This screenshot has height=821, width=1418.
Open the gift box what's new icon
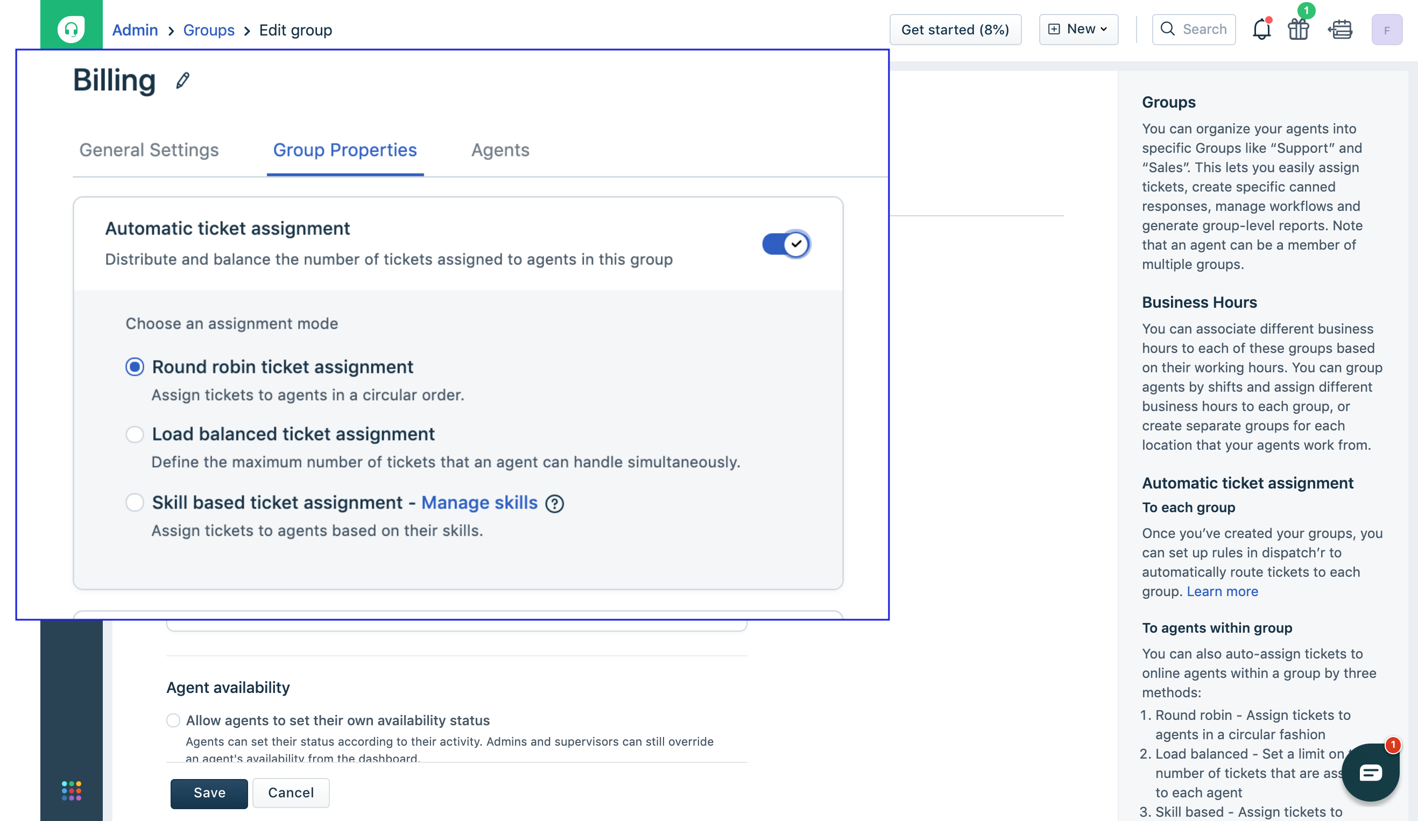tap(1298, 29)
